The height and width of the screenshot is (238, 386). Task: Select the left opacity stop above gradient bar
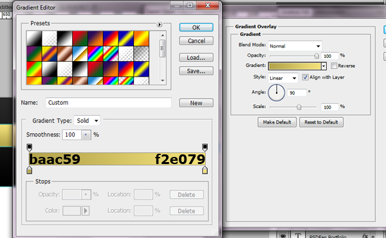pos(30,147)
